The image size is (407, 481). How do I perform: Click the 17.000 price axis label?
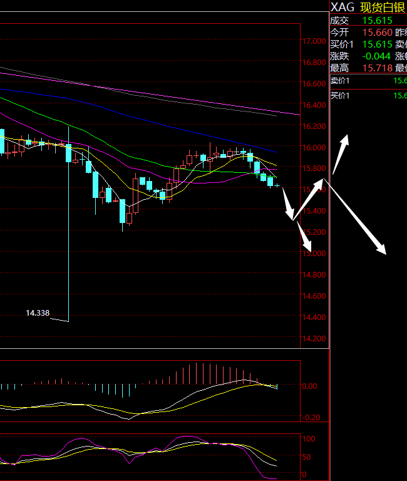[314, 41]
